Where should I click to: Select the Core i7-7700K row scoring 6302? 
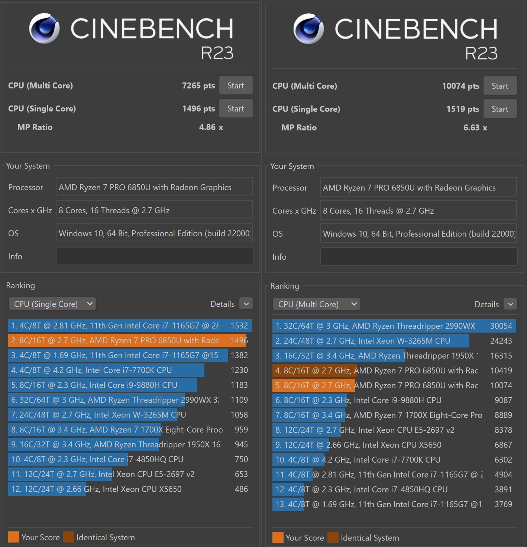point(394,460)
